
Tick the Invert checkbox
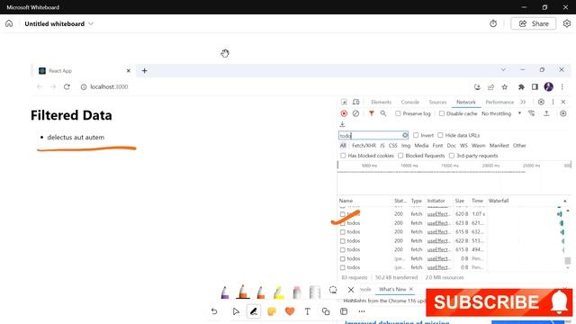click(416, 136)
